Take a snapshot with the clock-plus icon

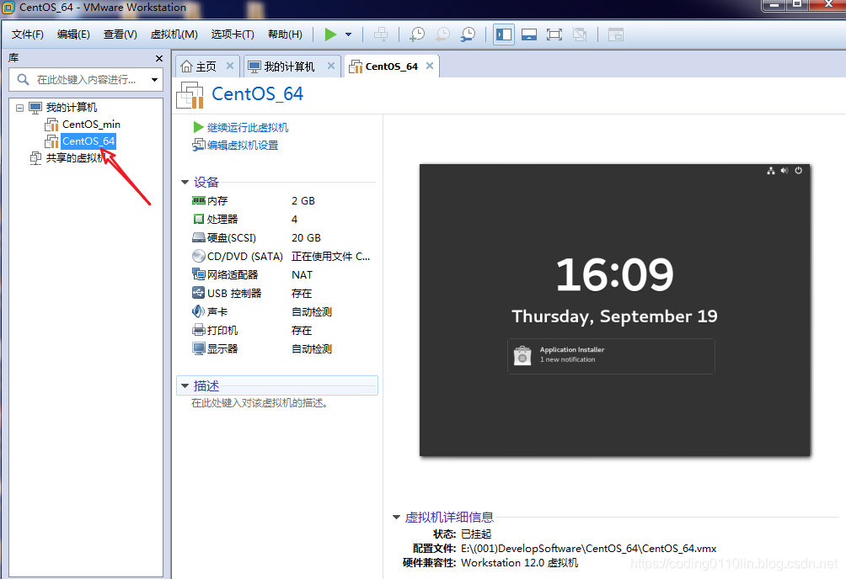pyautogui.click(x=417, y=35)
